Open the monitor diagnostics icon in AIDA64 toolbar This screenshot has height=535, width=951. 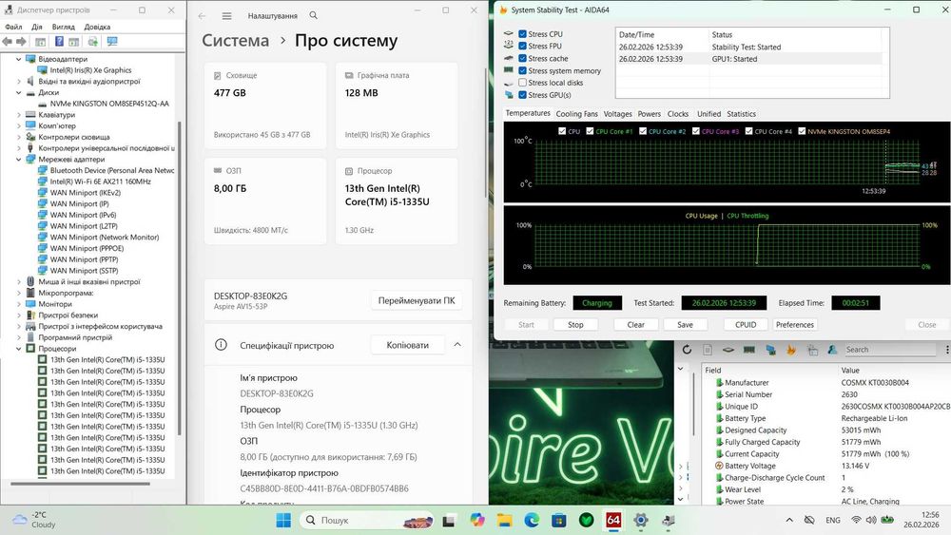point(770,350)
